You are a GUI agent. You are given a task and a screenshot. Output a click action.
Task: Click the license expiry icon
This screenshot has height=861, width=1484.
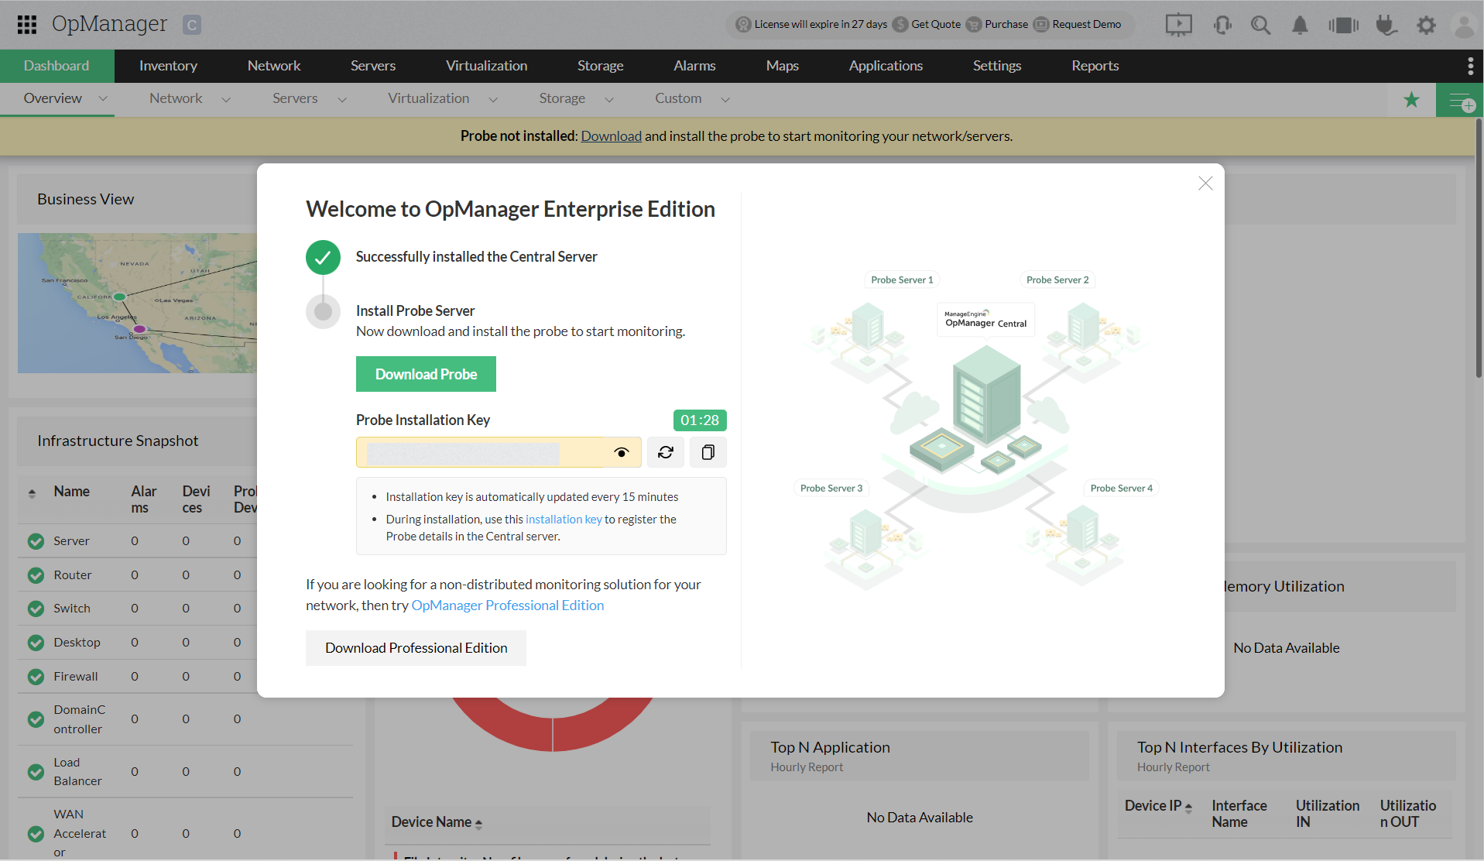pyautogui.click(x=743, y=24)
